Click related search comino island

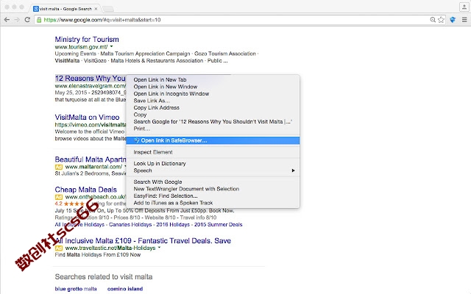[125, 289]
